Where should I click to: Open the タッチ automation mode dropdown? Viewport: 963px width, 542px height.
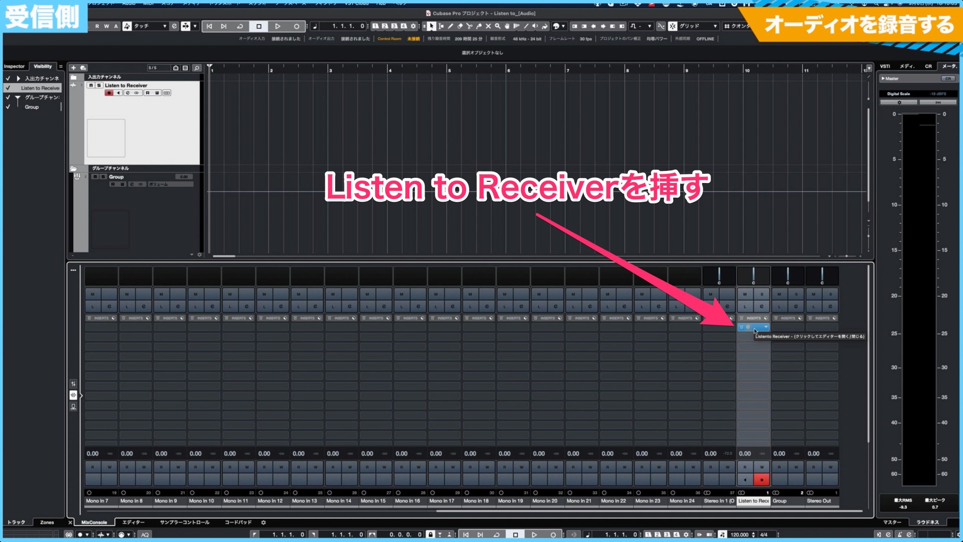(x=150, y=26)
